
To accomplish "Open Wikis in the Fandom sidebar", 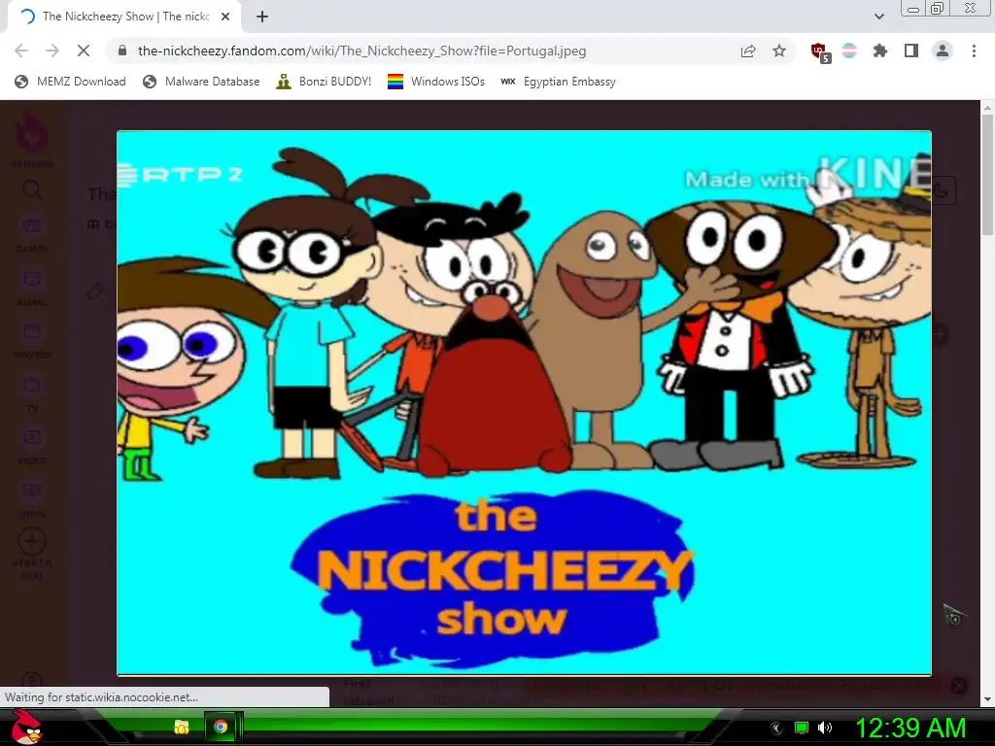I will click(x=32, y=498).
